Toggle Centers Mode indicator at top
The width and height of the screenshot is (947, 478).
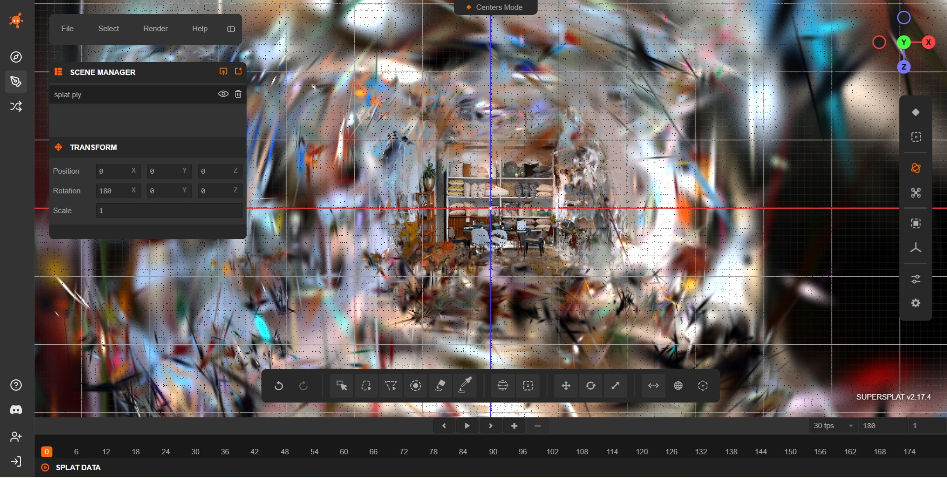[x=495, y=7]
